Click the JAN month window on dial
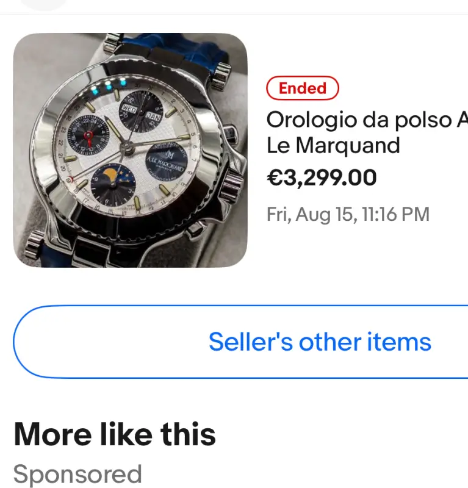 tap(153, 115)
